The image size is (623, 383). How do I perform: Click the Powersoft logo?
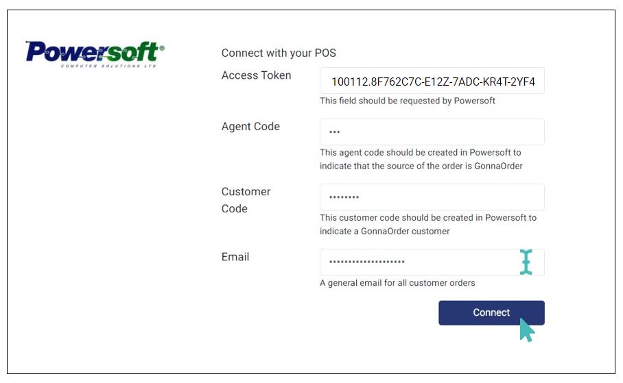click(95, 54)
